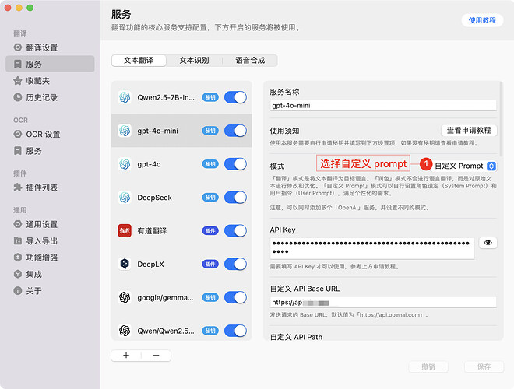Image resolution: width=514 pixels, height=389 pixels.
Task: Select the 有道翻译 service row name
Action: coord(152,230)
